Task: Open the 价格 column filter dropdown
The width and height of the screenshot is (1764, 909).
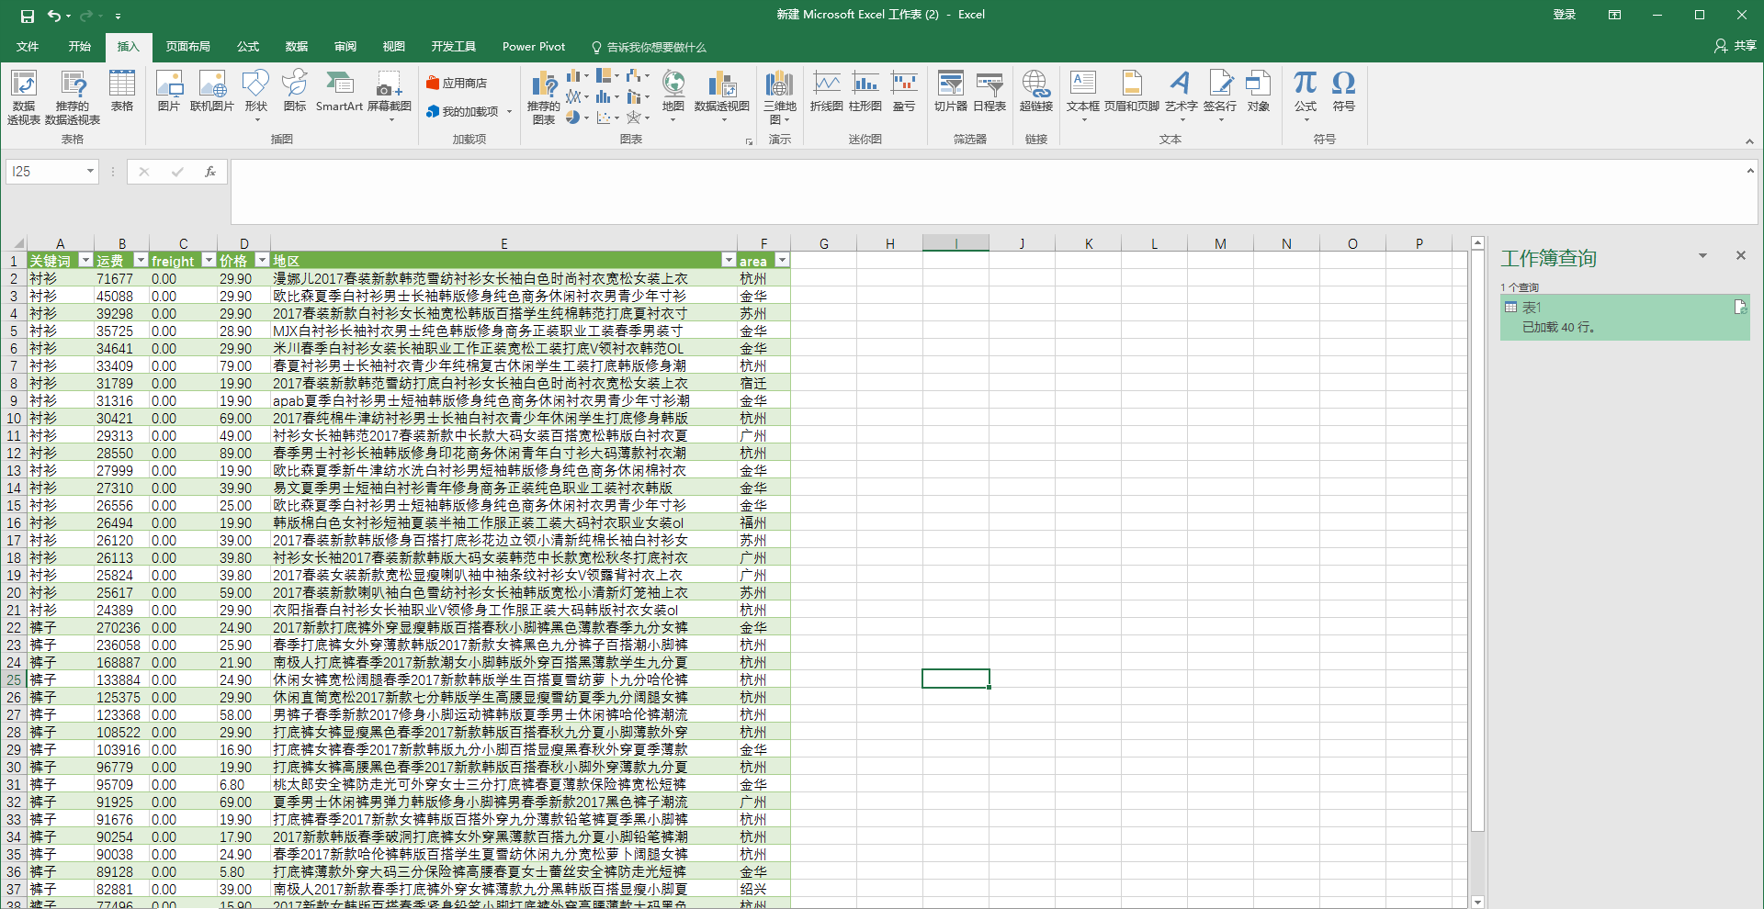Action: [x=262, y=261]
